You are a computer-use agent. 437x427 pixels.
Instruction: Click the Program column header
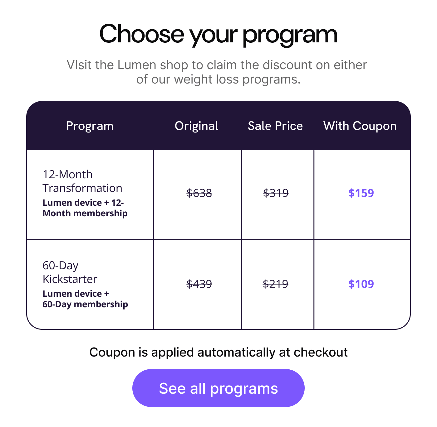pos(90,126)
